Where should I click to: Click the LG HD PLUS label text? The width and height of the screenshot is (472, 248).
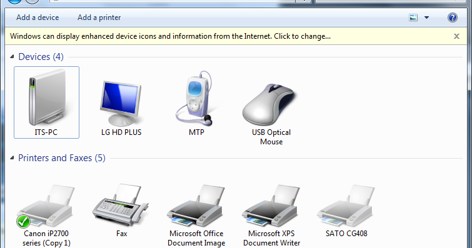(x=121, y=132)
